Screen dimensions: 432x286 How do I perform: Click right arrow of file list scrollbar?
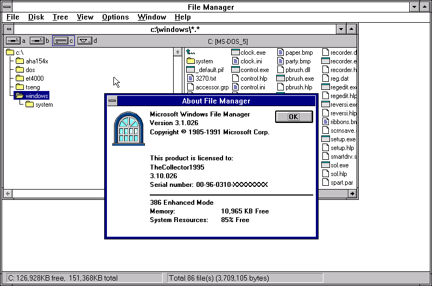pyautogui.click(x=352, y=193)
